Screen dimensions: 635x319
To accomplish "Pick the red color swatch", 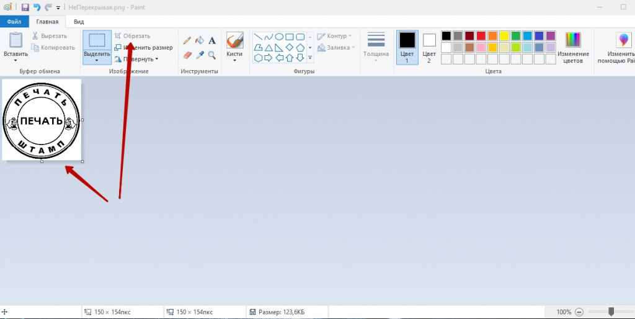I will click(481, 35).
